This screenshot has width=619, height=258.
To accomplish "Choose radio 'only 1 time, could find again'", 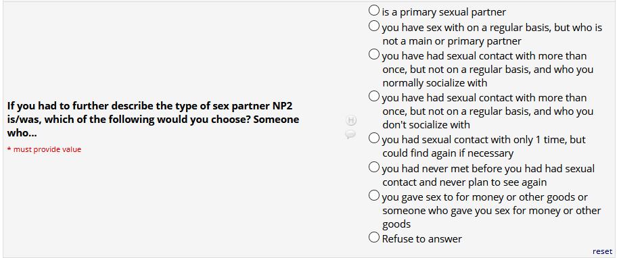I will 373,138.
